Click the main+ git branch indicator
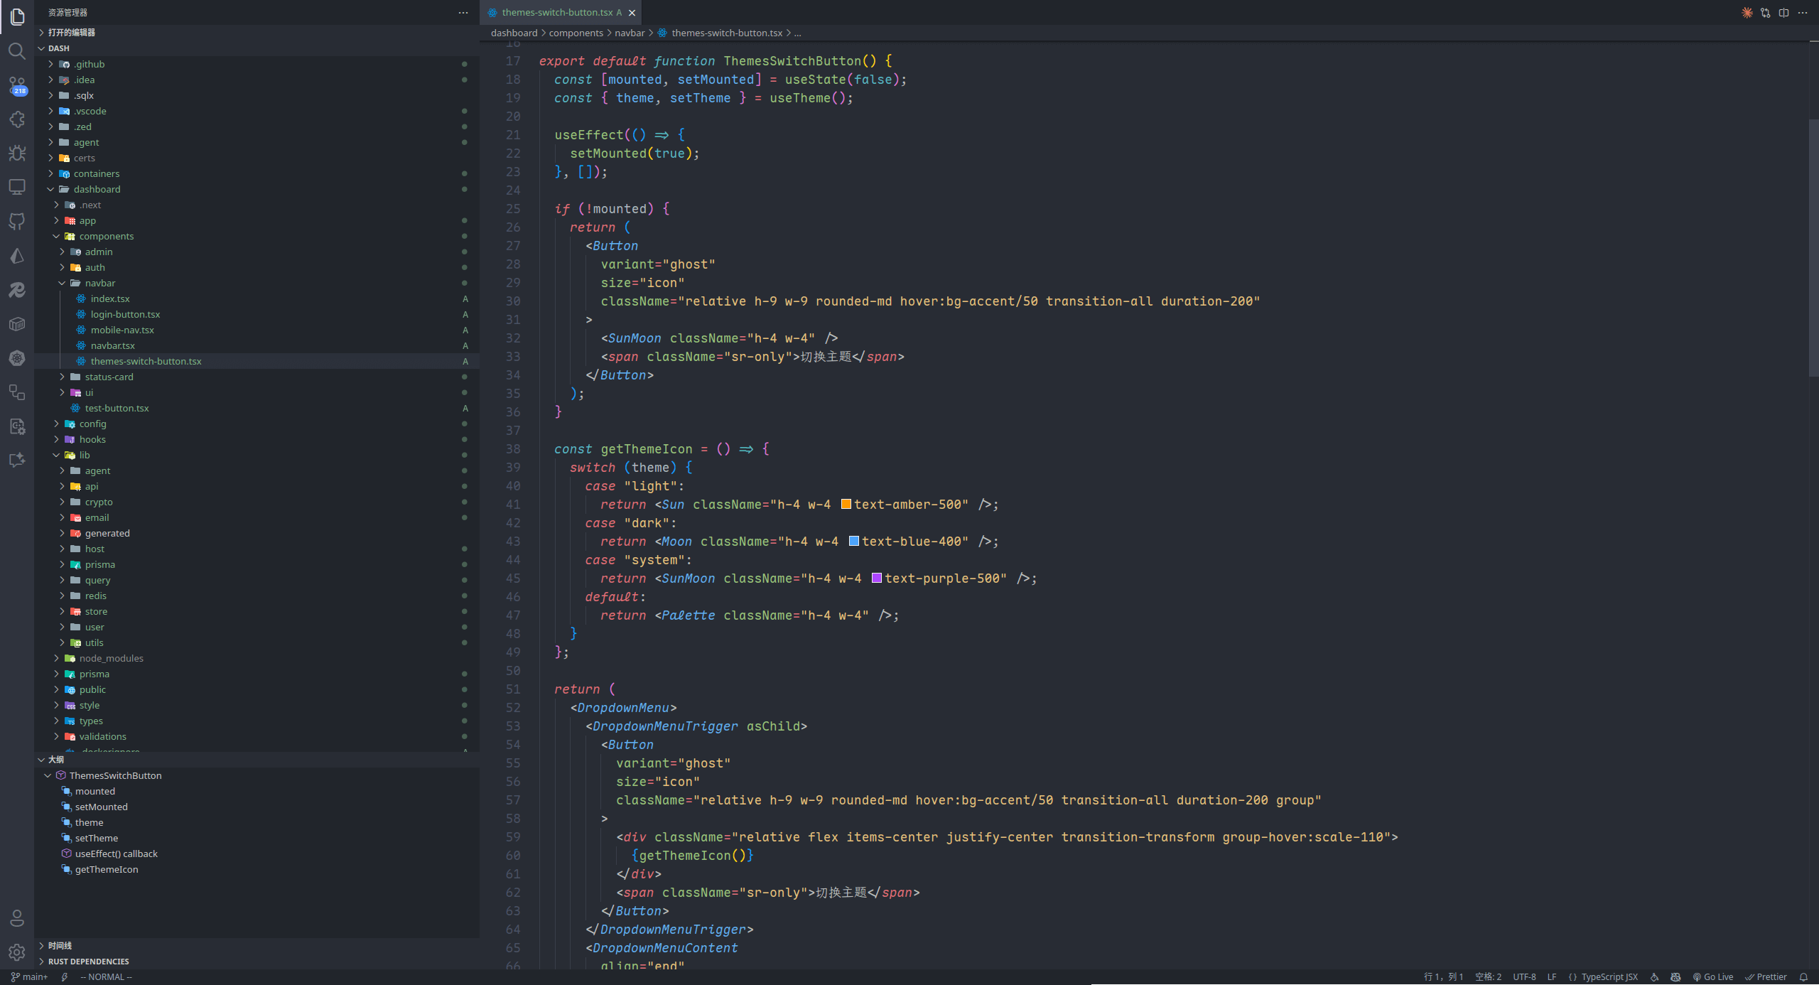This screenshot has height=985, width=1819. (x=29, y=977)
